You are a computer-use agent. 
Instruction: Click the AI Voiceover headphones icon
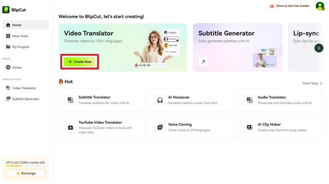(160, 100)
